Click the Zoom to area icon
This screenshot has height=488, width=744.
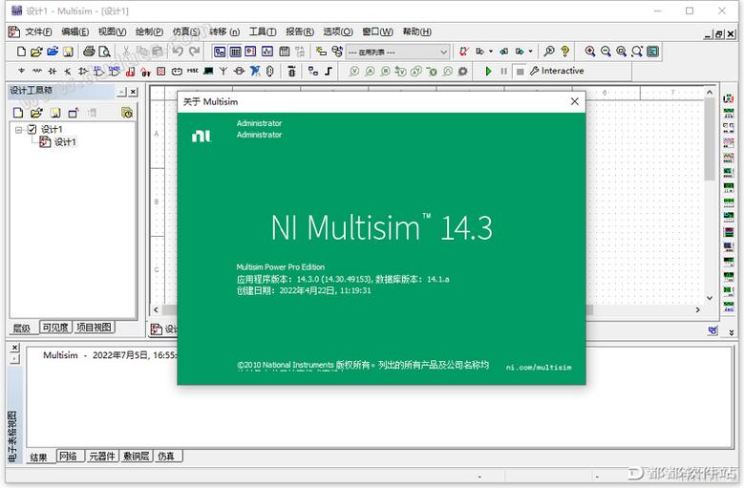pos(621,52)
